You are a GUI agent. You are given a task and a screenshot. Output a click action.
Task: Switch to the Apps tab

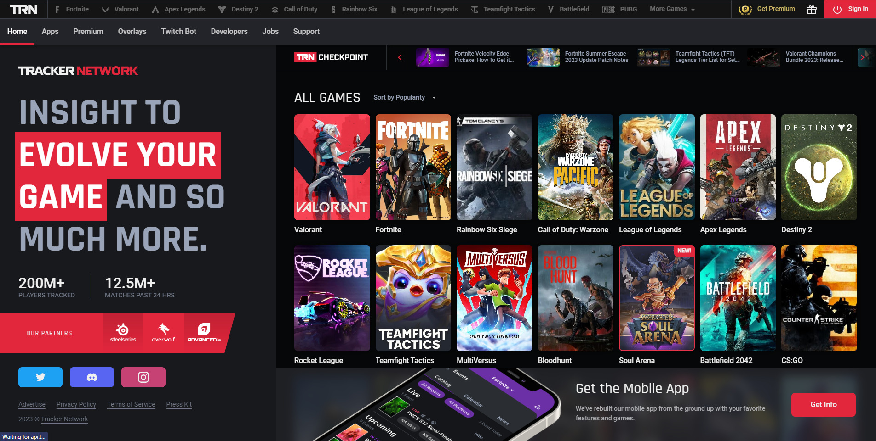[50, 32]
